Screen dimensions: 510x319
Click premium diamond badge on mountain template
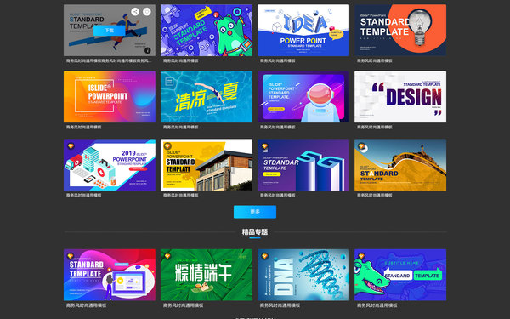click(362, 146)
